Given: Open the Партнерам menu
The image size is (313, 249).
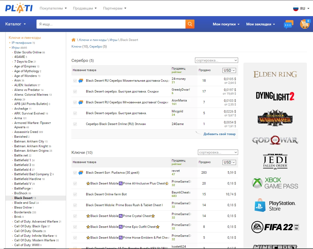Looking at the screenshot, I should click(x=115, y=8).
